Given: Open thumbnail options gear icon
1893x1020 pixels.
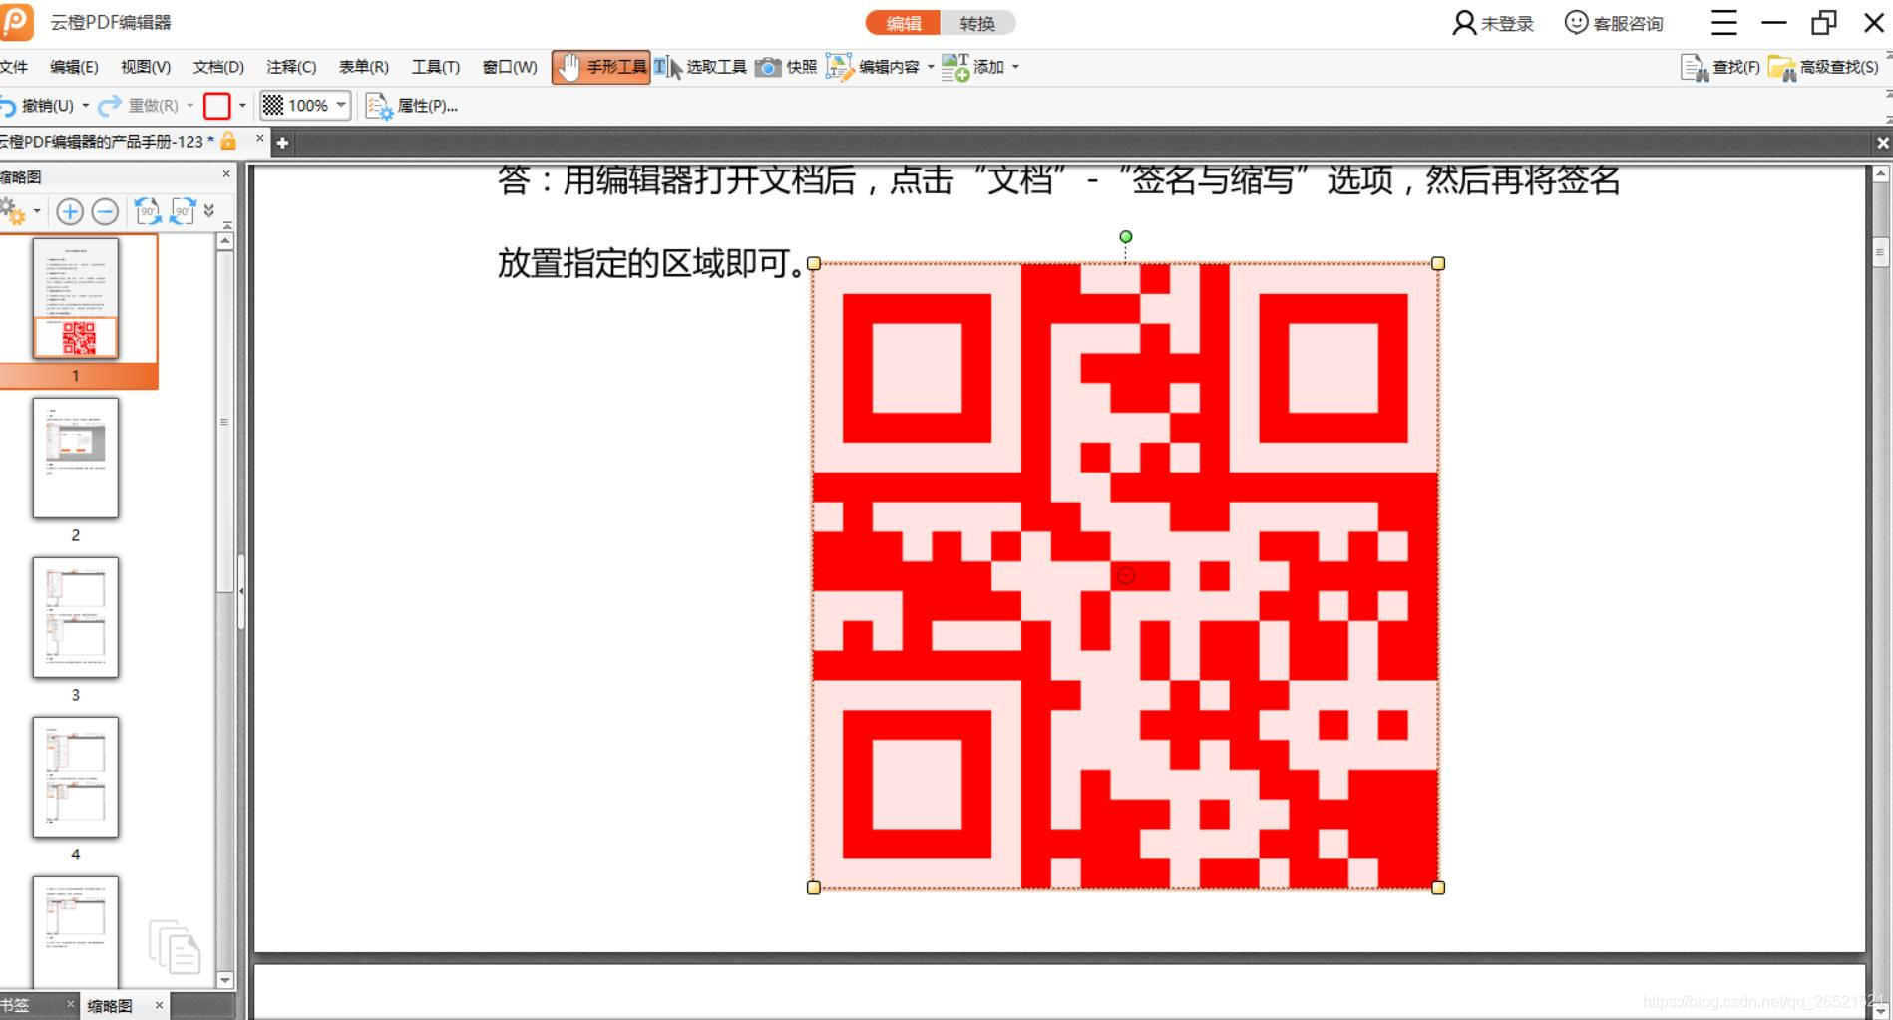Looking at the screenshot, I should (x=13, y=211).
